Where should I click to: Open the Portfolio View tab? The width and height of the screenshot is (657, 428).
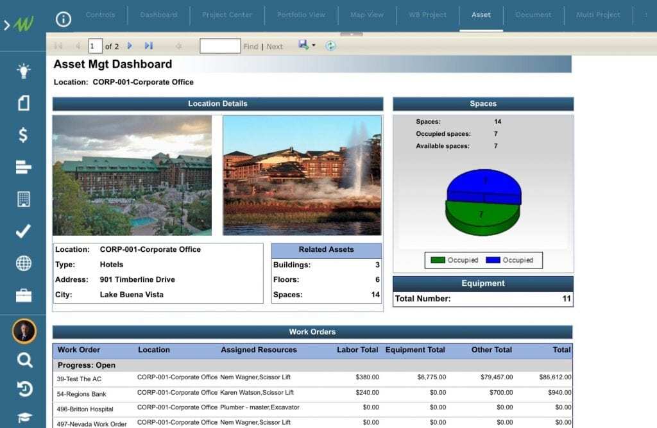(301, 15)
